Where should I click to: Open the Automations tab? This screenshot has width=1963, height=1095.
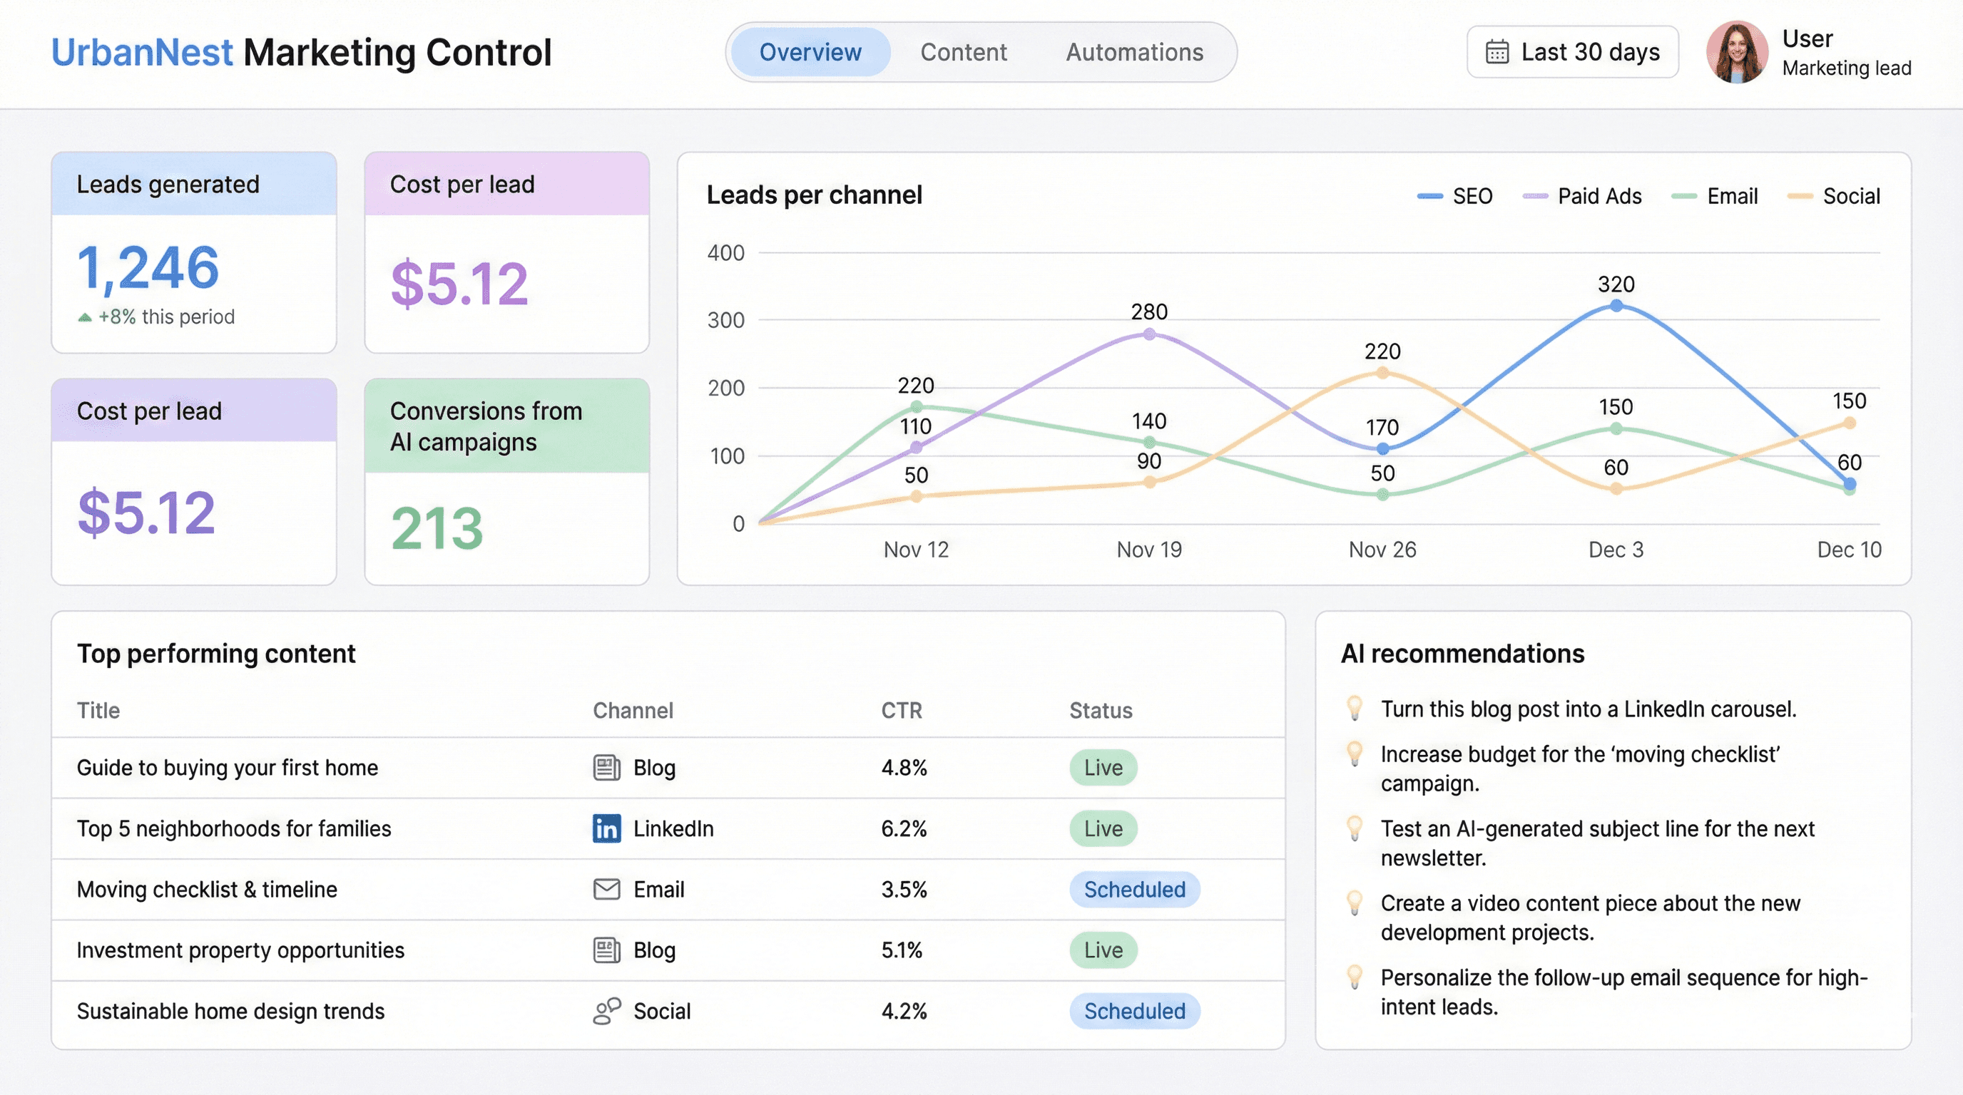(x=1134, y=52)
